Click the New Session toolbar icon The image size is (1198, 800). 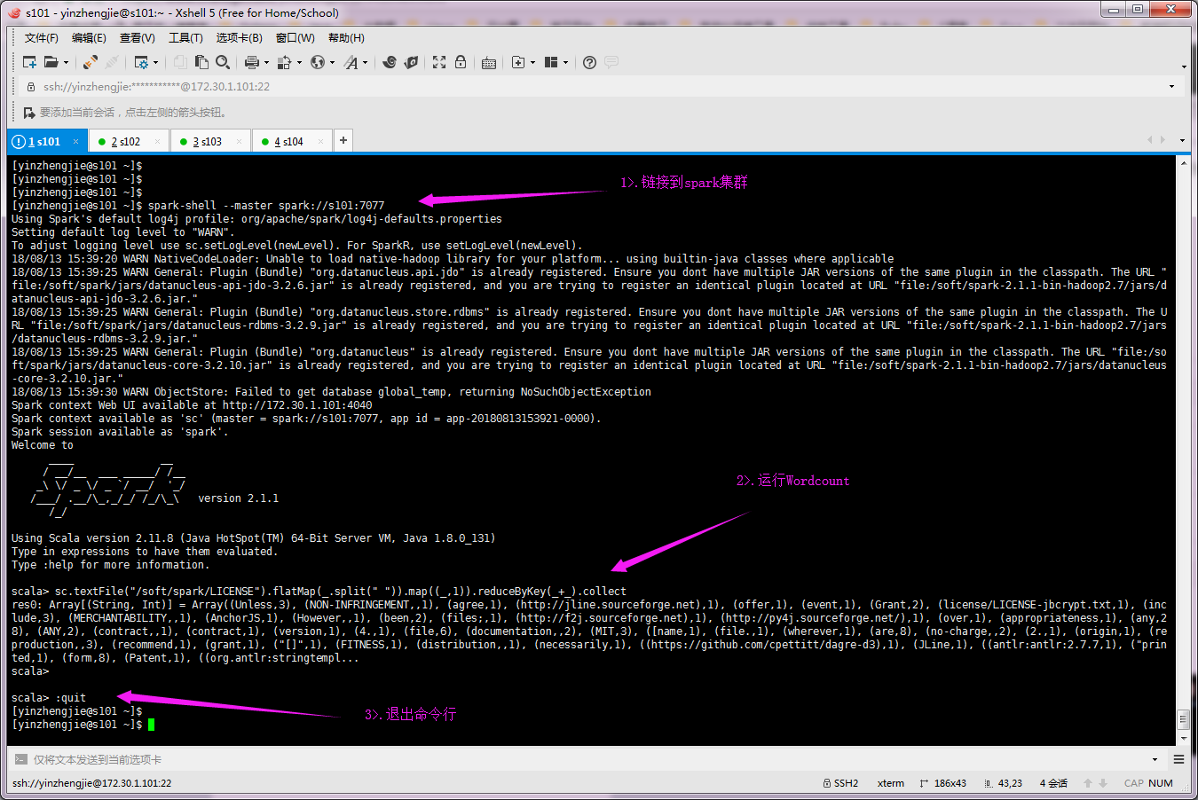coord(29,62)
